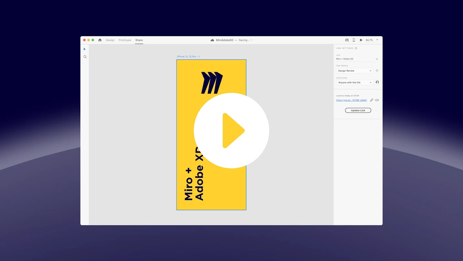463x261 pixels.
Task: Open the Link dropdown showing Miro + Adobe XD
Action: (x=357, y=59)
